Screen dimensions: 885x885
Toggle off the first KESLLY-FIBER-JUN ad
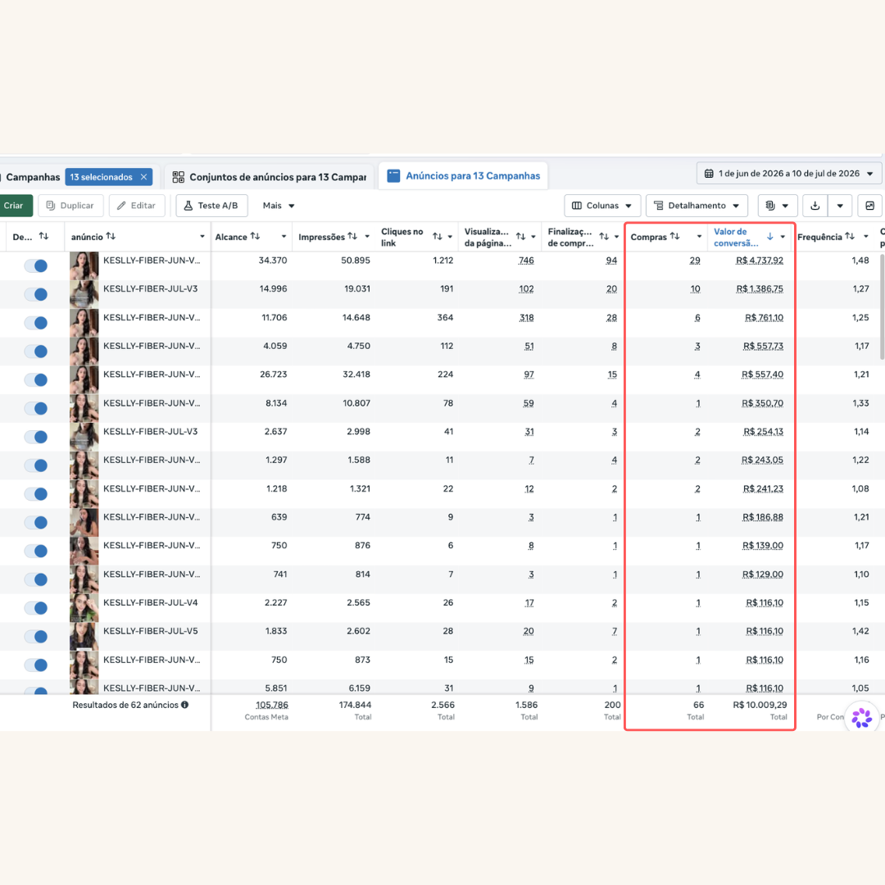(36, 265)
